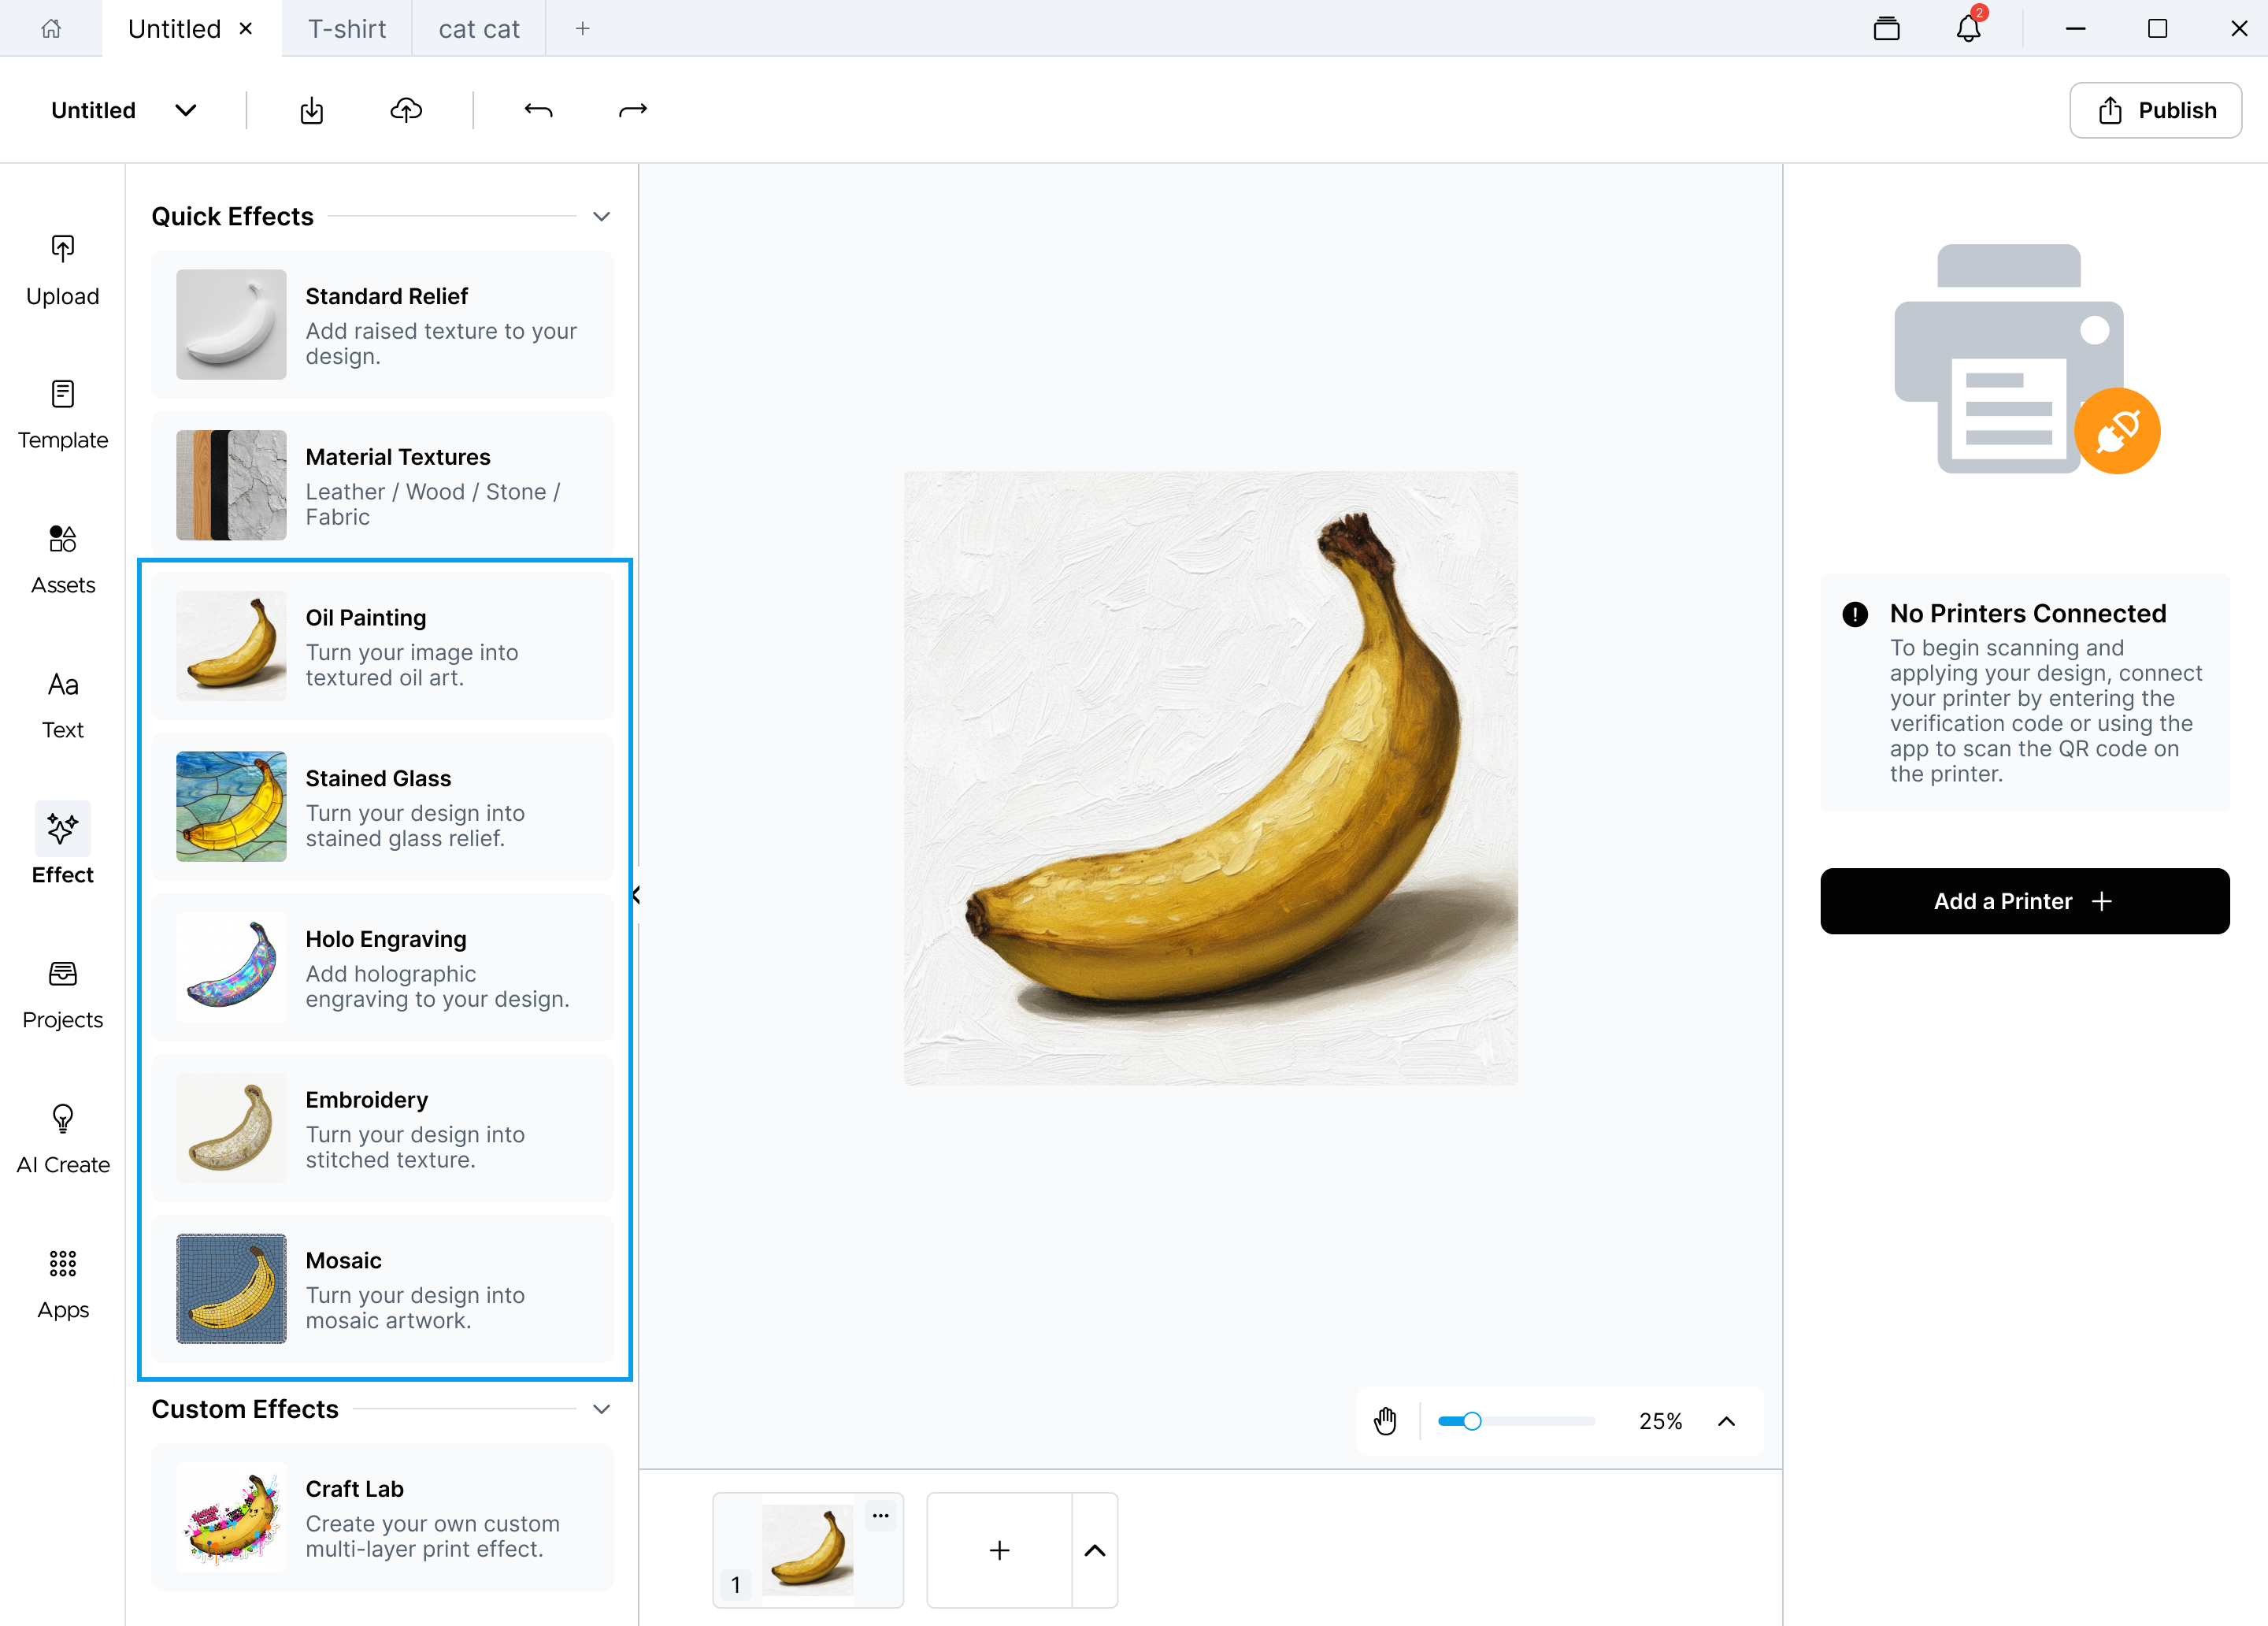Image resolution: width=2268 pixels, height=1626 pixels.
Task: Click the Publish button
Action: [x=2155, y=110]
